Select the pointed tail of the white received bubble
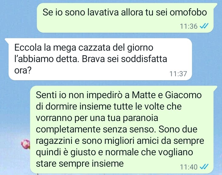 pos(7,40)
